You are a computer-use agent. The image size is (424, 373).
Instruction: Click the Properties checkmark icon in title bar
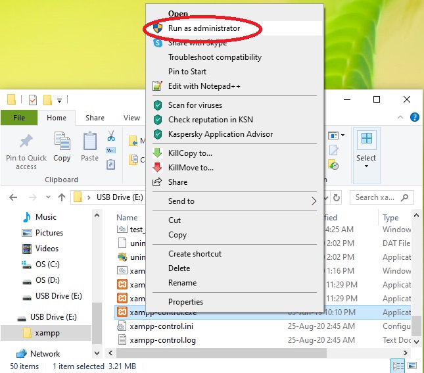coord(33,100)
